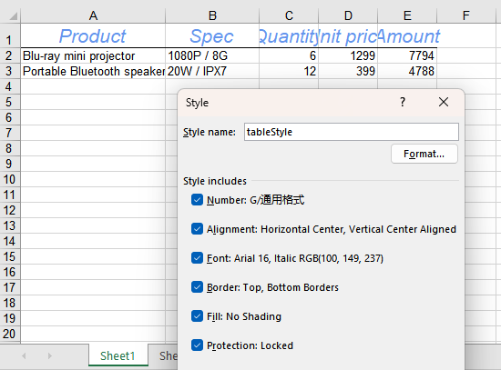The image size is (501, 370).
Task: Click the Select All corner triangle
Action: tap(13, 15)
